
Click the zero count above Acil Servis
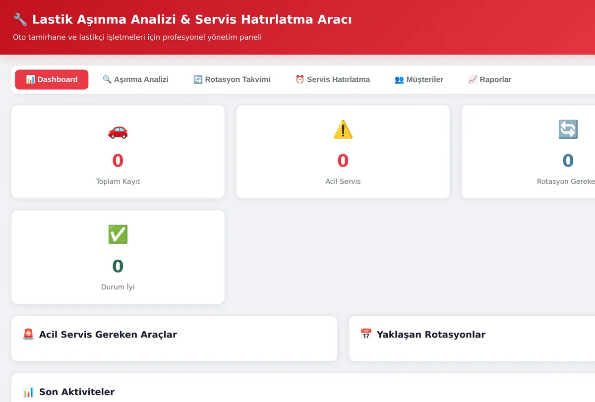(x=343, y=161)
